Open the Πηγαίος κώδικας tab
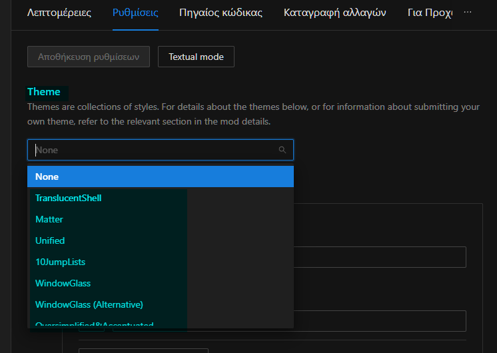The image size is (497, 353). pos(221,13)
